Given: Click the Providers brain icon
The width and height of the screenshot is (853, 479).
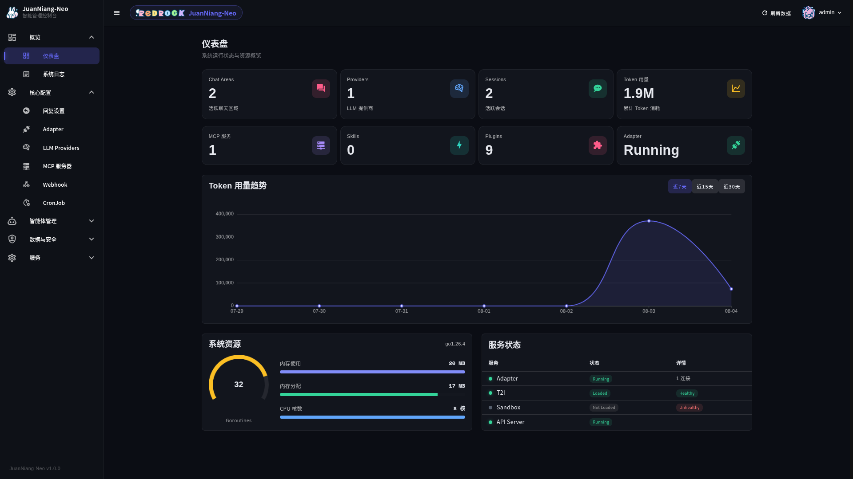Looking at the screenshot, I should click(459, 89).
